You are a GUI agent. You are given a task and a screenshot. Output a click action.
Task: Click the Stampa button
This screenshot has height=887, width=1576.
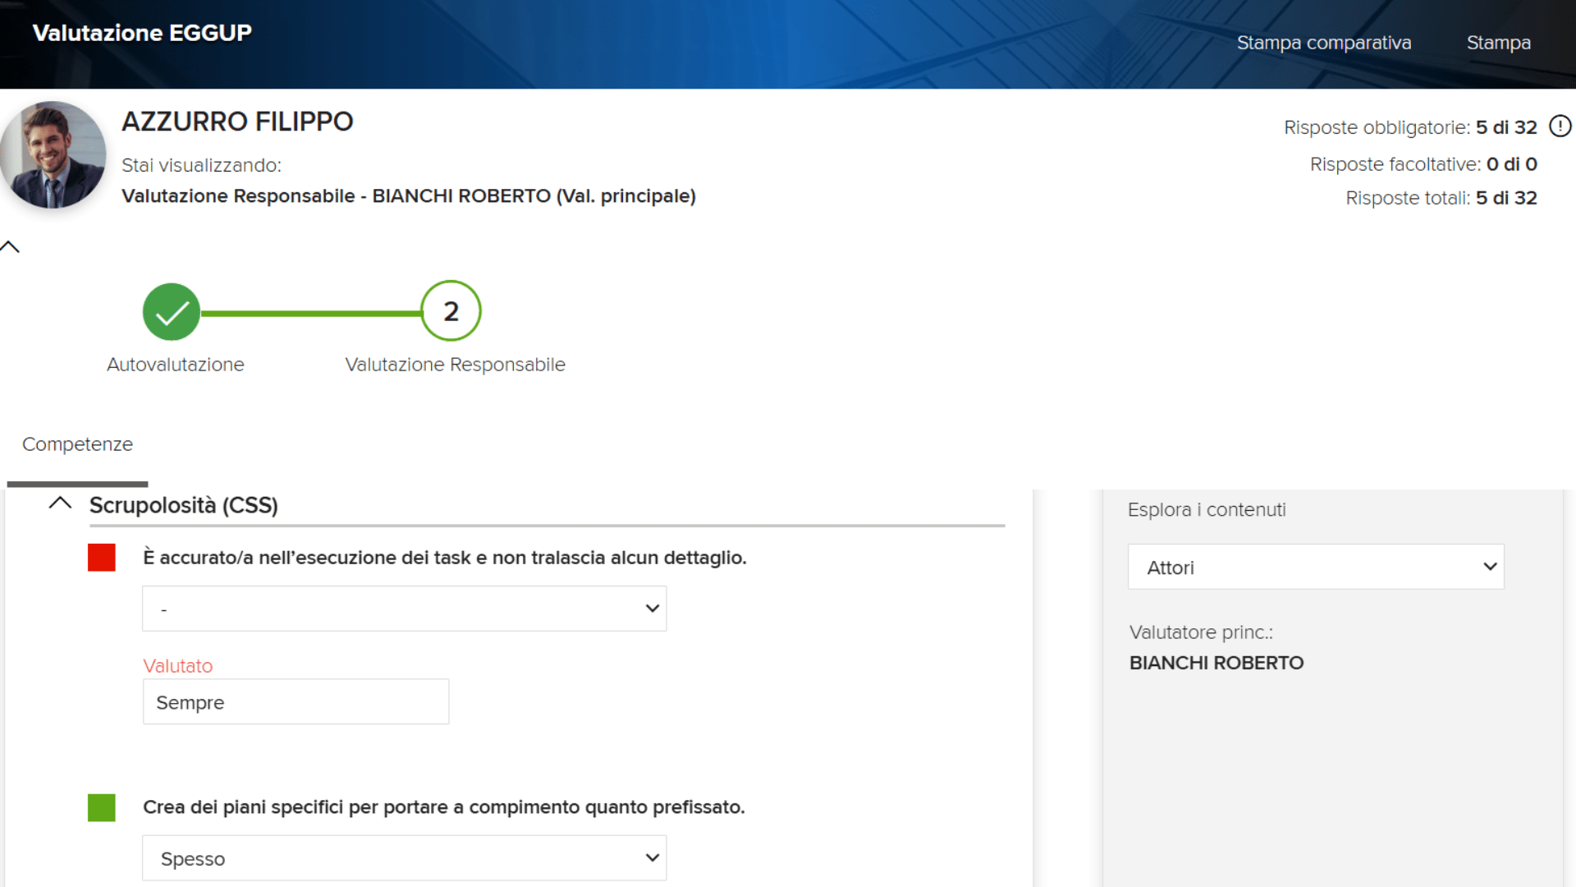click(x=1499, y=43)
